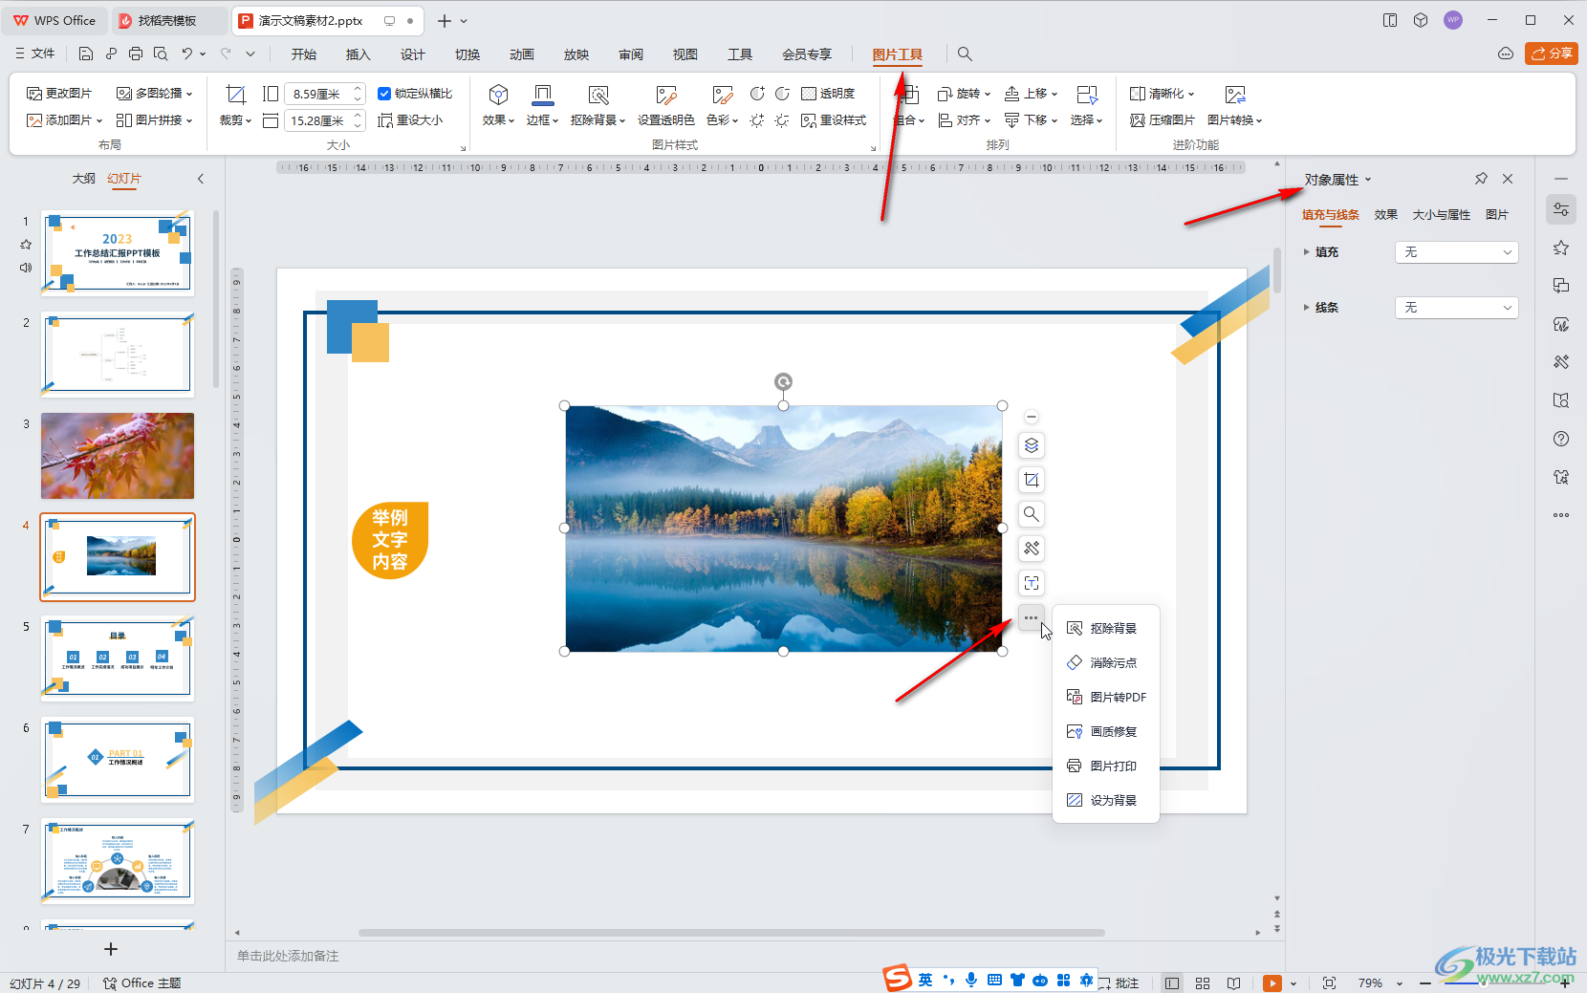Pin the object properties pane
Image resolution: width=1587 pixels, height=993 pixels.
coord(1481,179)
